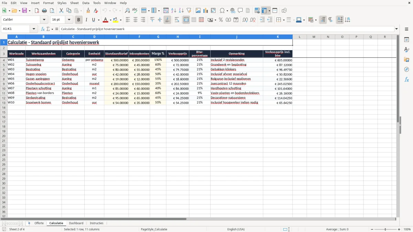The image size is (413, 232).
Task: Expand background color dropdown arrow
Action: [x=120, y=20]
